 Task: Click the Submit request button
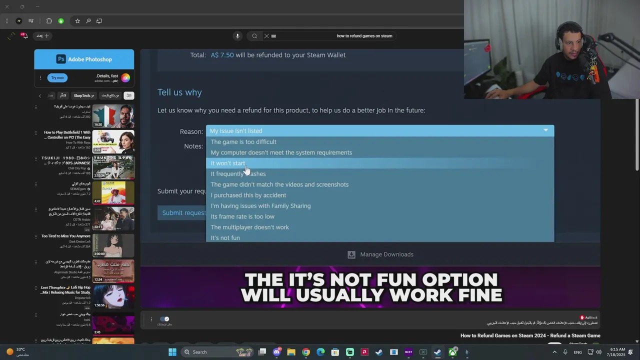point(182,212)
